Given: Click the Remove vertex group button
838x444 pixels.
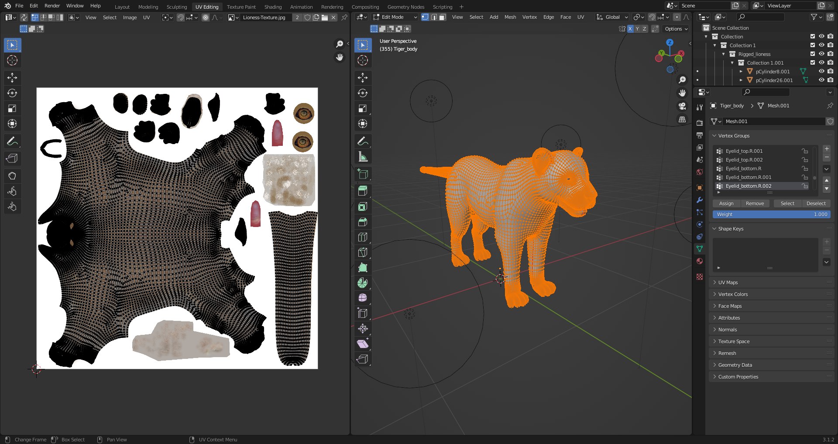Looking at the screenshot, I should click(x=755, y=203).
